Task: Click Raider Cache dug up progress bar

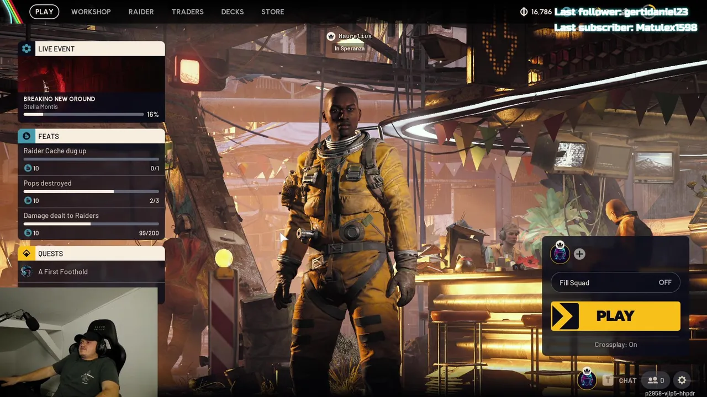Action: point(91,159)
